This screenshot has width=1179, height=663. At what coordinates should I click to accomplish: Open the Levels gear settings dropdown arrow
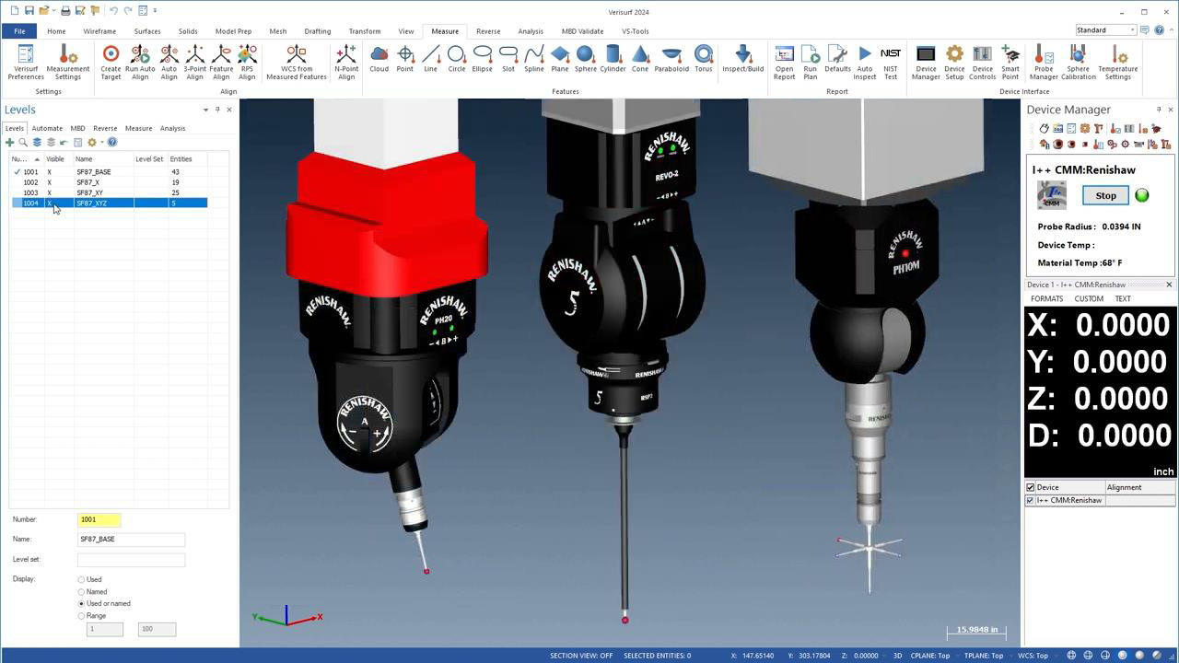pyautogui.click(x=101, y=142)
